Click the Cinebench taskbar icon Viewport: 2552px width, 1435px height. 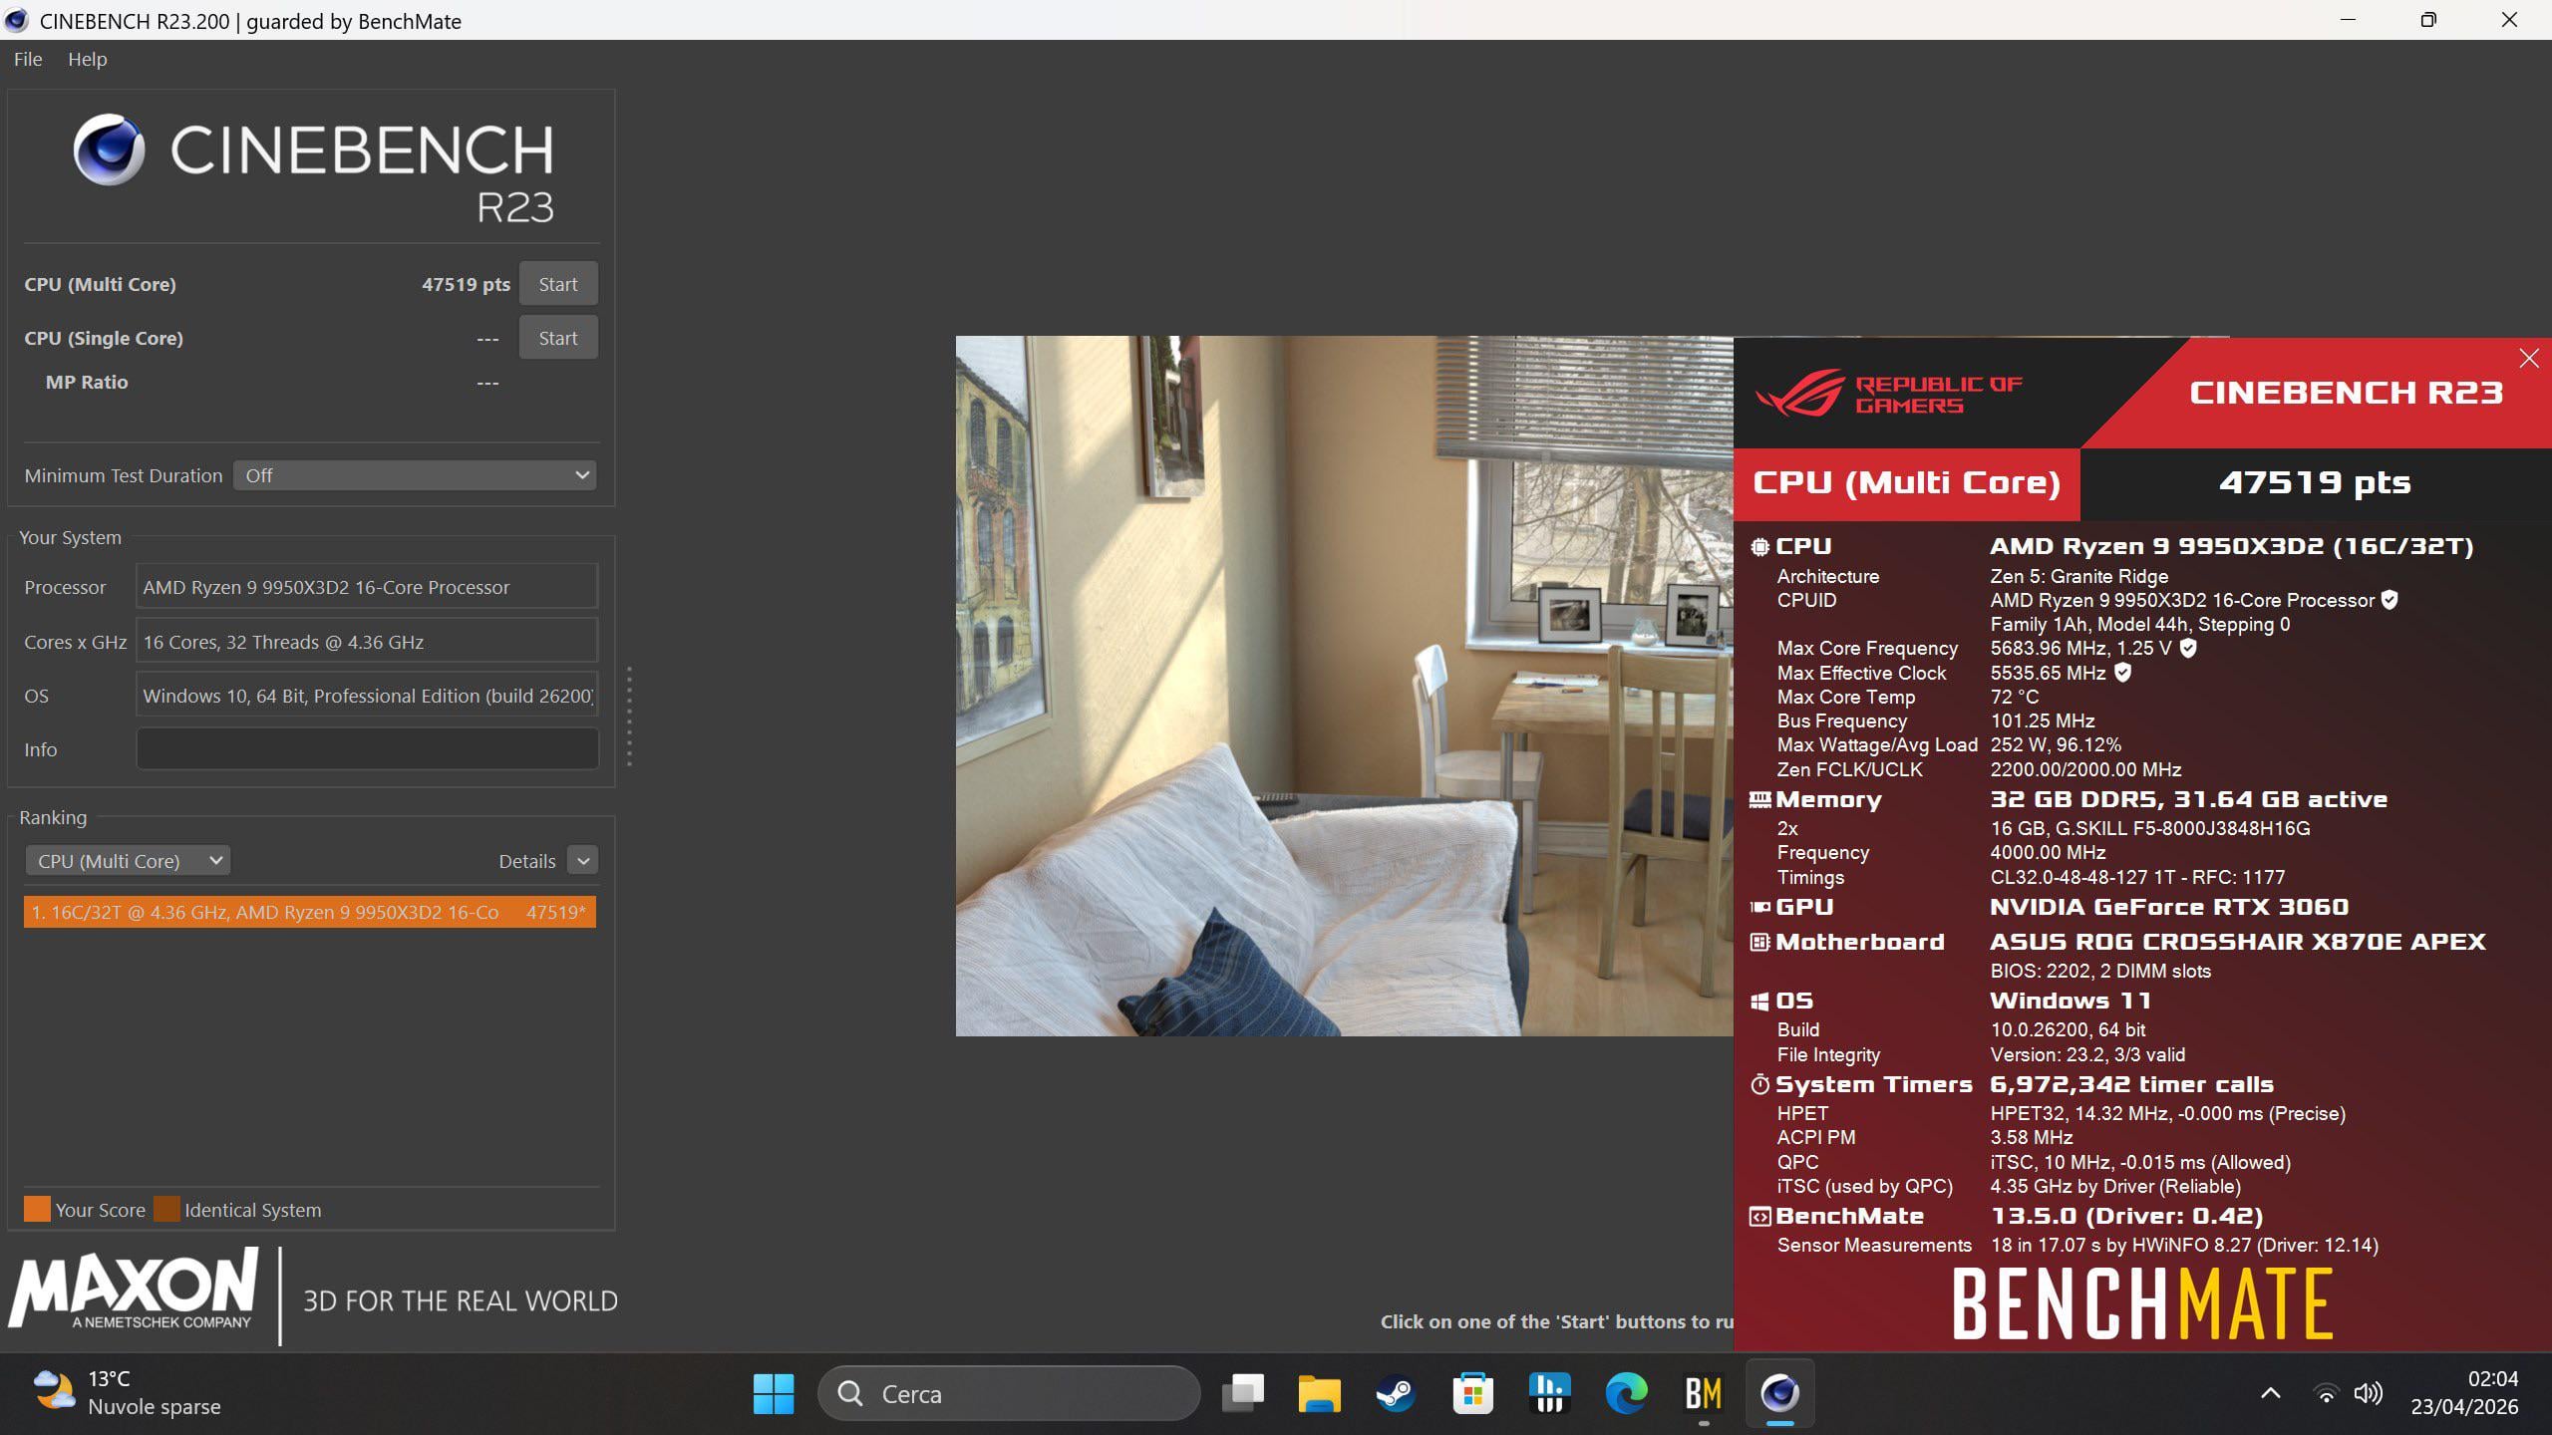tap(1779, 1393)
